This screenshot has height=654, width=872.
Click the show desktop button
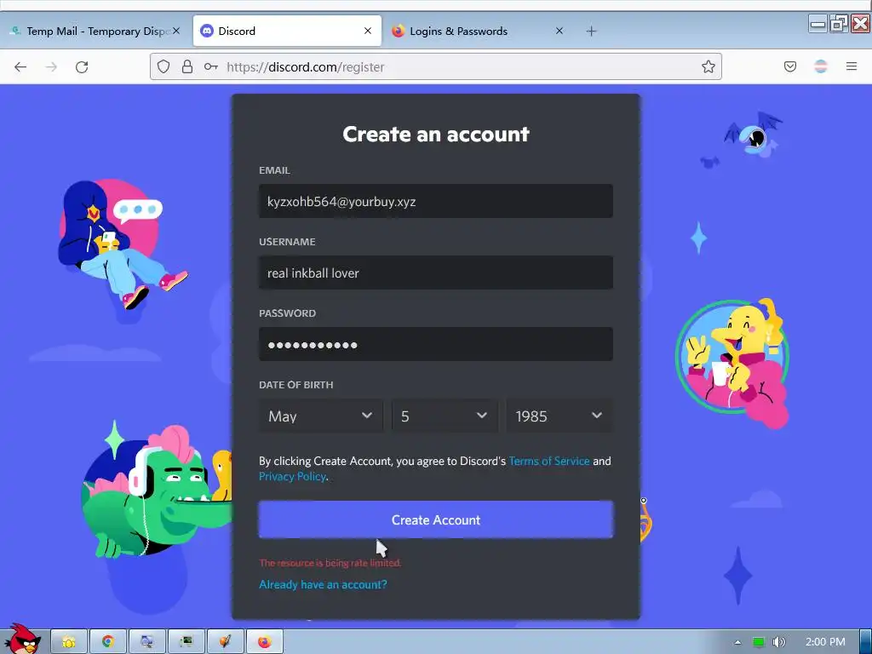(866, 642)
